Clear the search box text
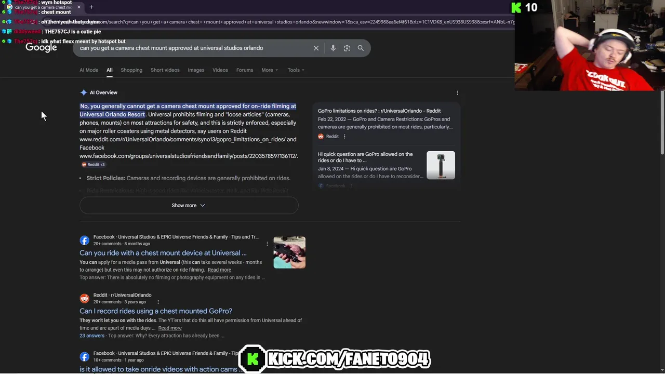The image size is (665, 374). point(316,48)
